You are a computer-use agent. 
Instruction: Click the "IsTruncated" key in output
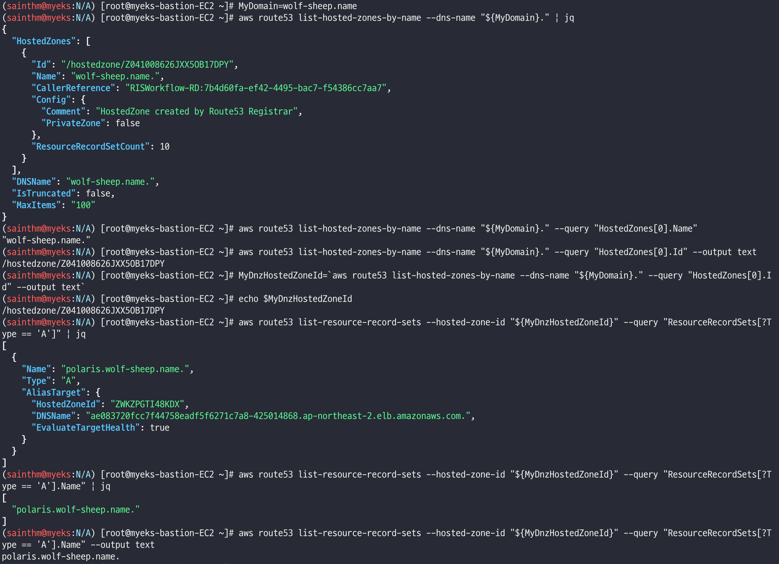(43, 193)
